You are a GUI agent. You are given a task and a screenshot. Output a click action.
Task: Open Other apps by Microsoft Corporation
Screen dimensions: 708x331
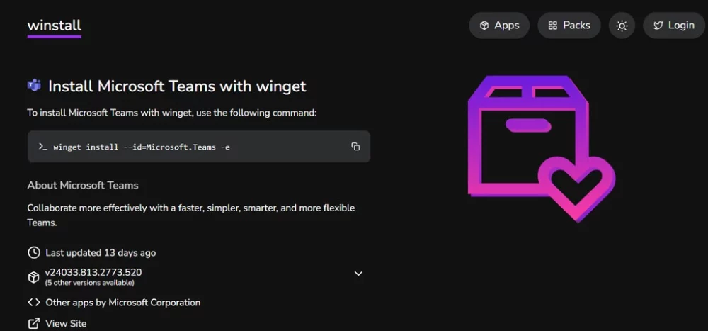pos(122,303)
